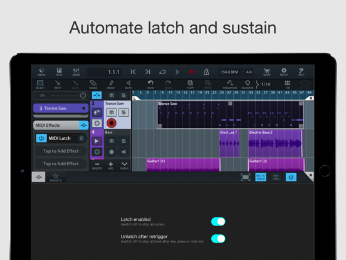Open the Shop
Viewport: 346px width, 260px height.
267,72
